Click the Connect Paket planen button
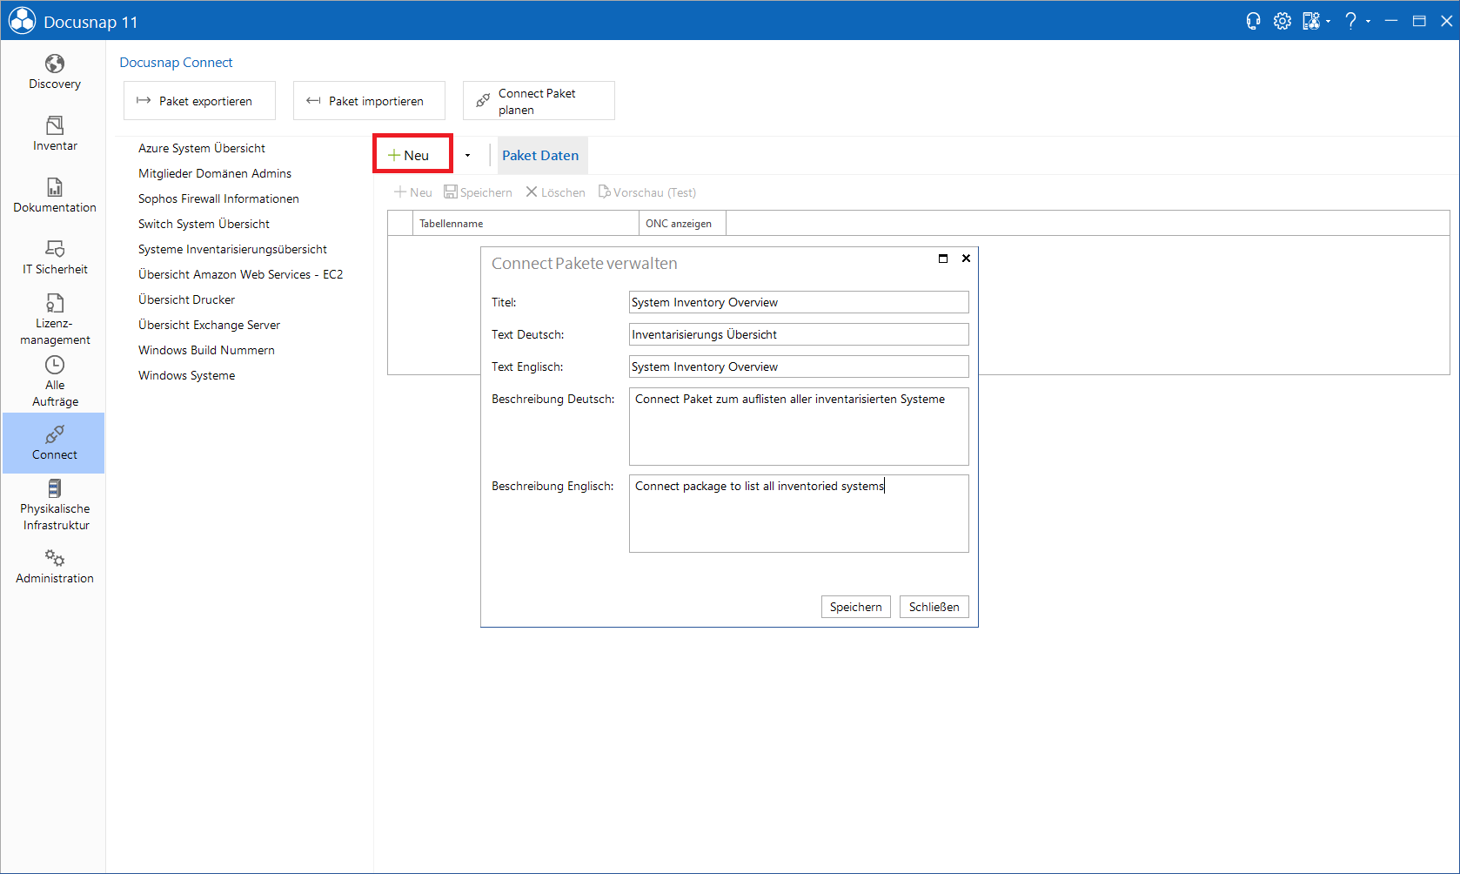 point(539,101)
